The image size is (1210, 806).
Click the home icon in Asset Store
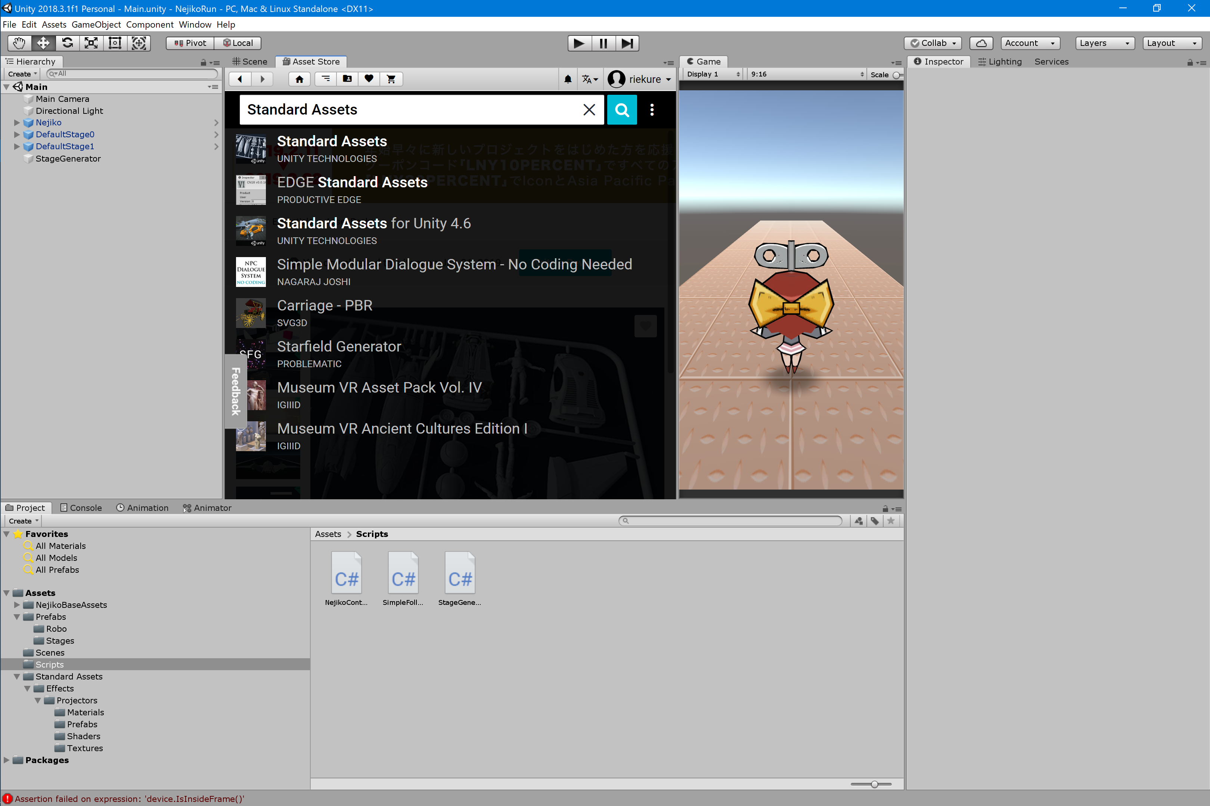[x=300, y=79]
